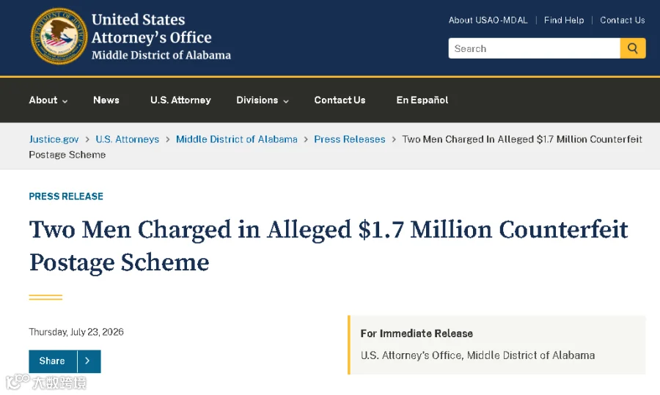Open the About USAO-MDAL link
The height and width of the screenshot is (395, 660).
tap(488, 21)
